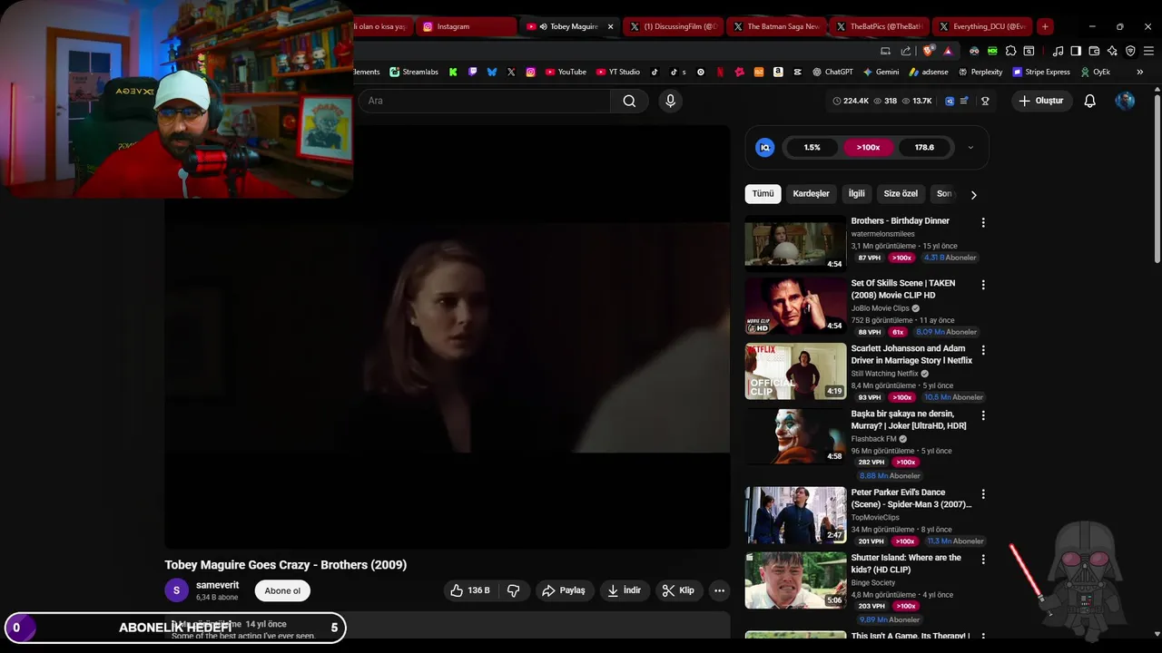Open options for Peter Parker Evil's Dance video
The image size is (1162, 653).
click(982, 494)
